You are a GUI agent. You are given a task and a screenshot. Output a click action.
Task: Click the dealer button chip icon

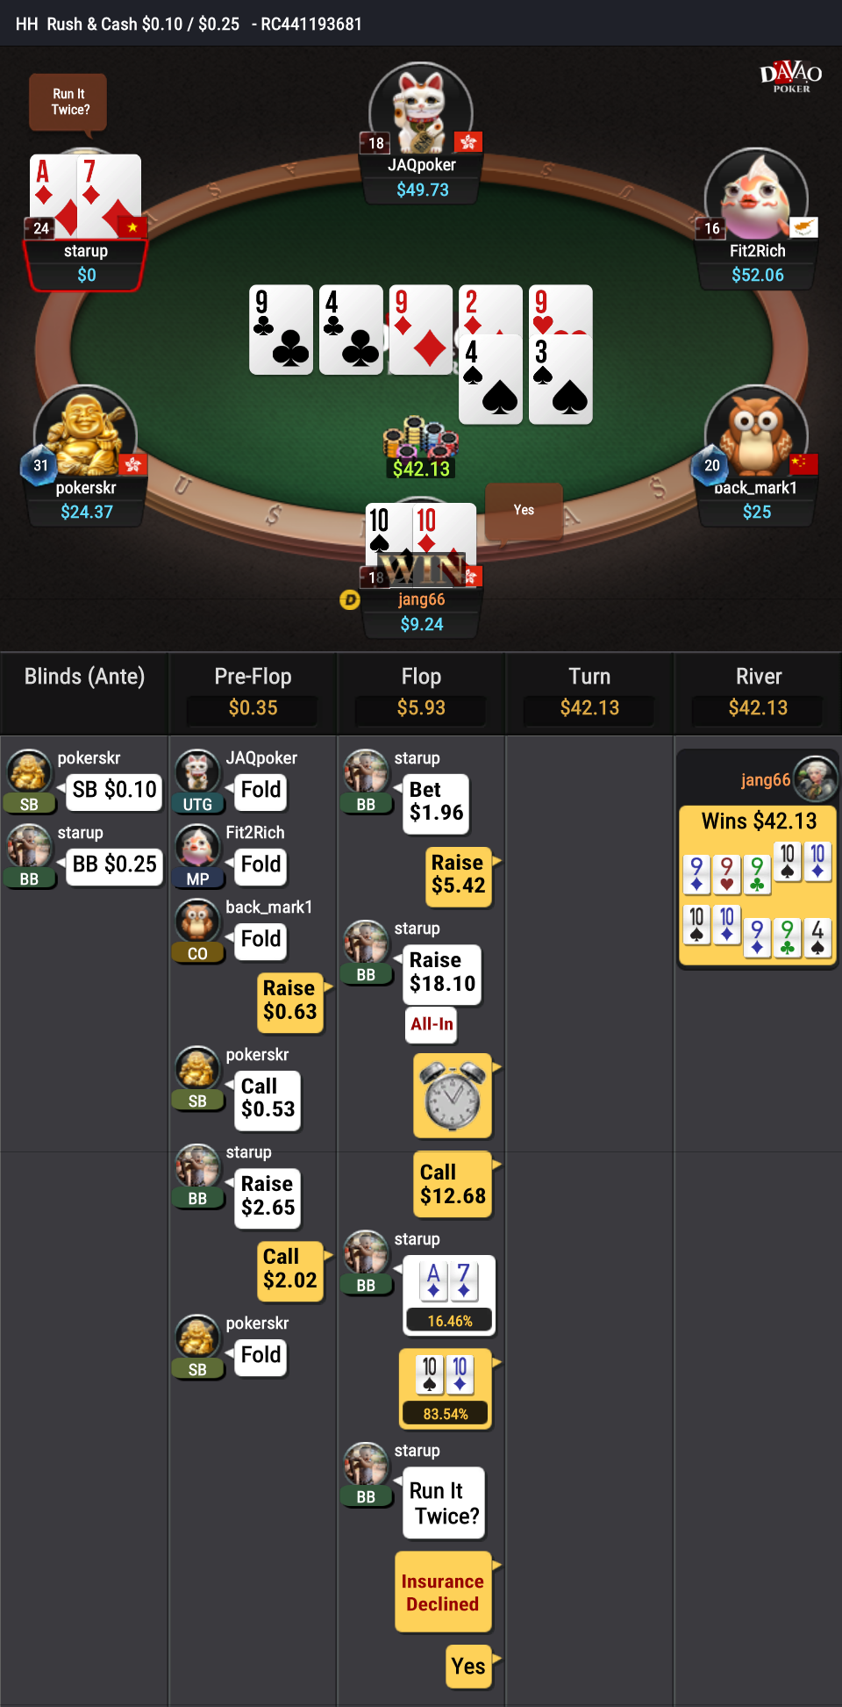click(349, 600)
